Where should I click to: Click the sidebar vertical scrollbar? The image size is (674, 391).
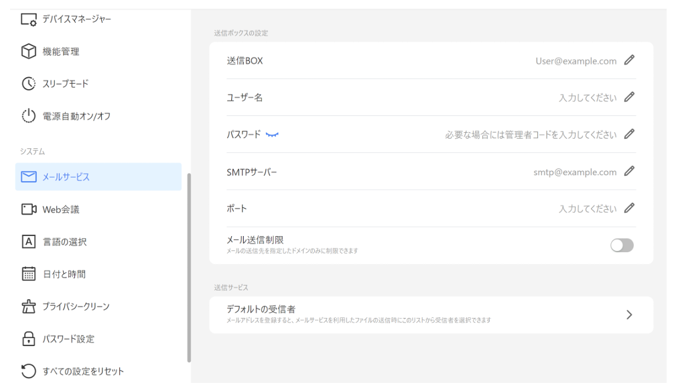click(189, 267)
